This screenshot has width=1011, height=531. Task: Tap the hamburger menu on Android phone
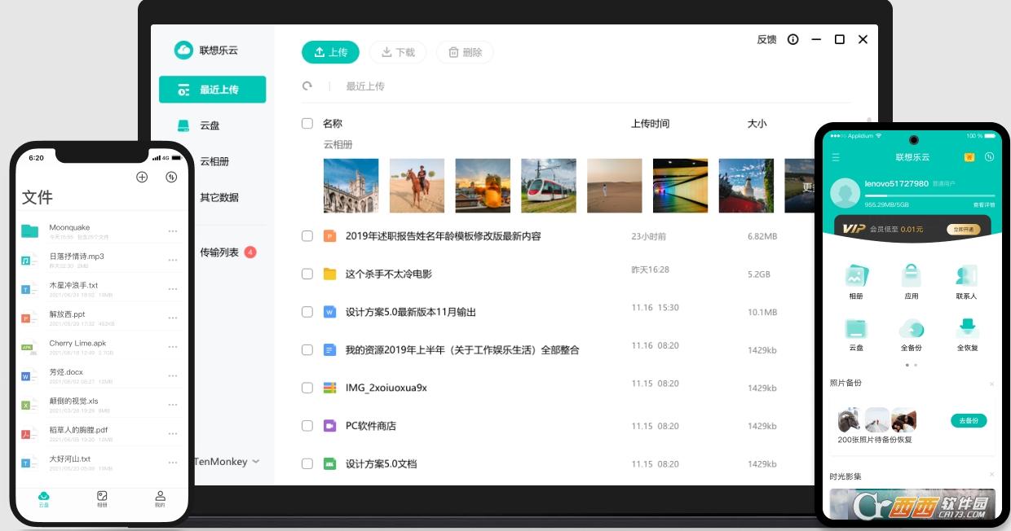click(x=836, y=157)
